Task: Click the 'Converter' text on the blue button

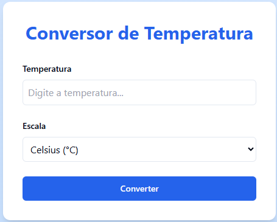Action: [x=139, y=189]
